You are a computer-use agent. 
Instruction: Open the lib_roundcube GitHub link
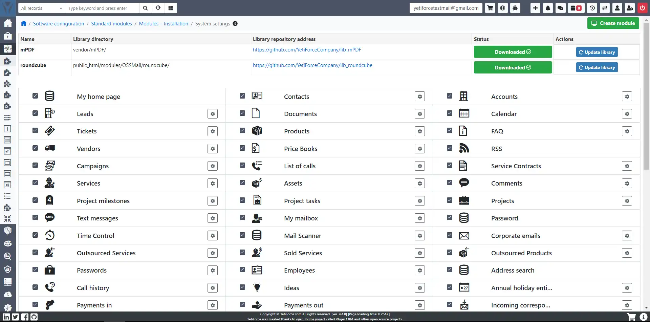point(312,65)
